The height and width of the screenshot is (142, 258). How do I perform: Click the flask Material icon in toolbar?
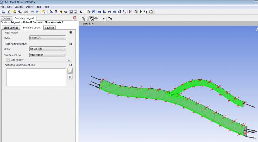(x=55, y=12)
